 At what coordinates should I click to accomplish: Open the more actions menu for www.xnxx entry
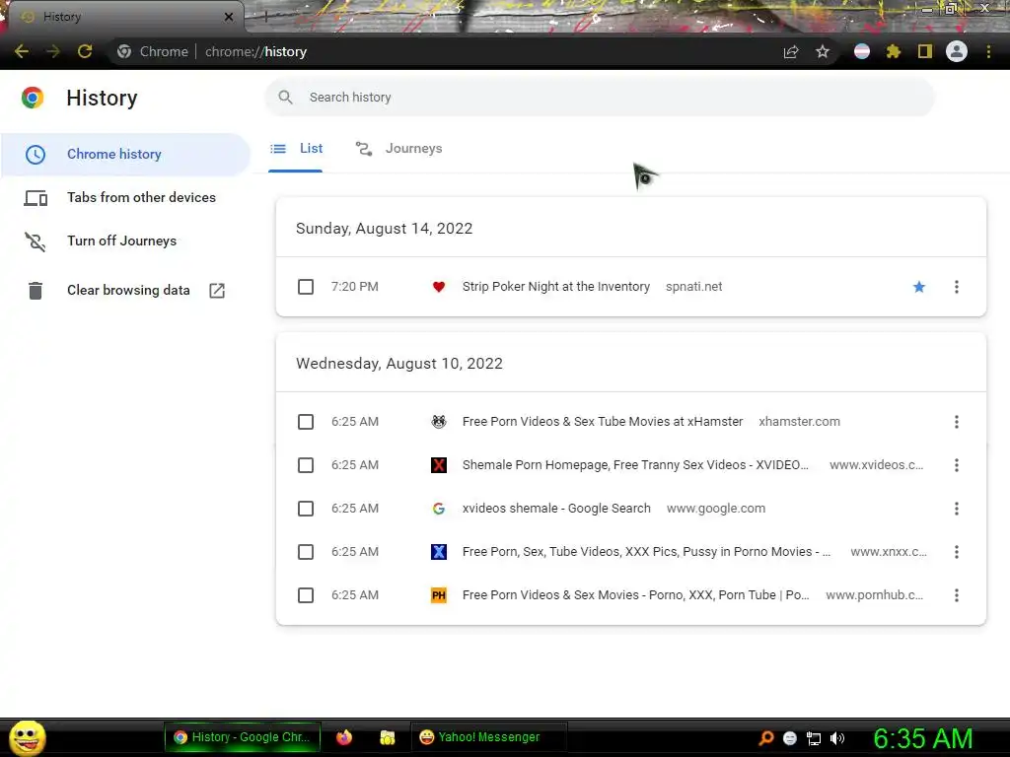click(957, 552)
